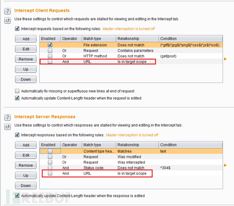234x206 pixels.
Task: Click Condition header in client table
Action: click(x=191, y=39)
